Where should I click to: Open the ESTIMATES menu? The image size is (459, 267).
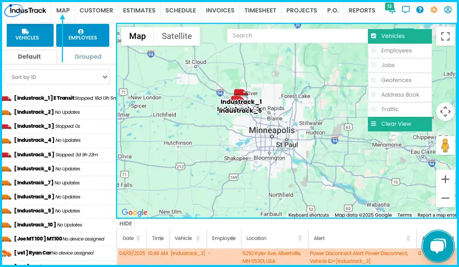139,10
